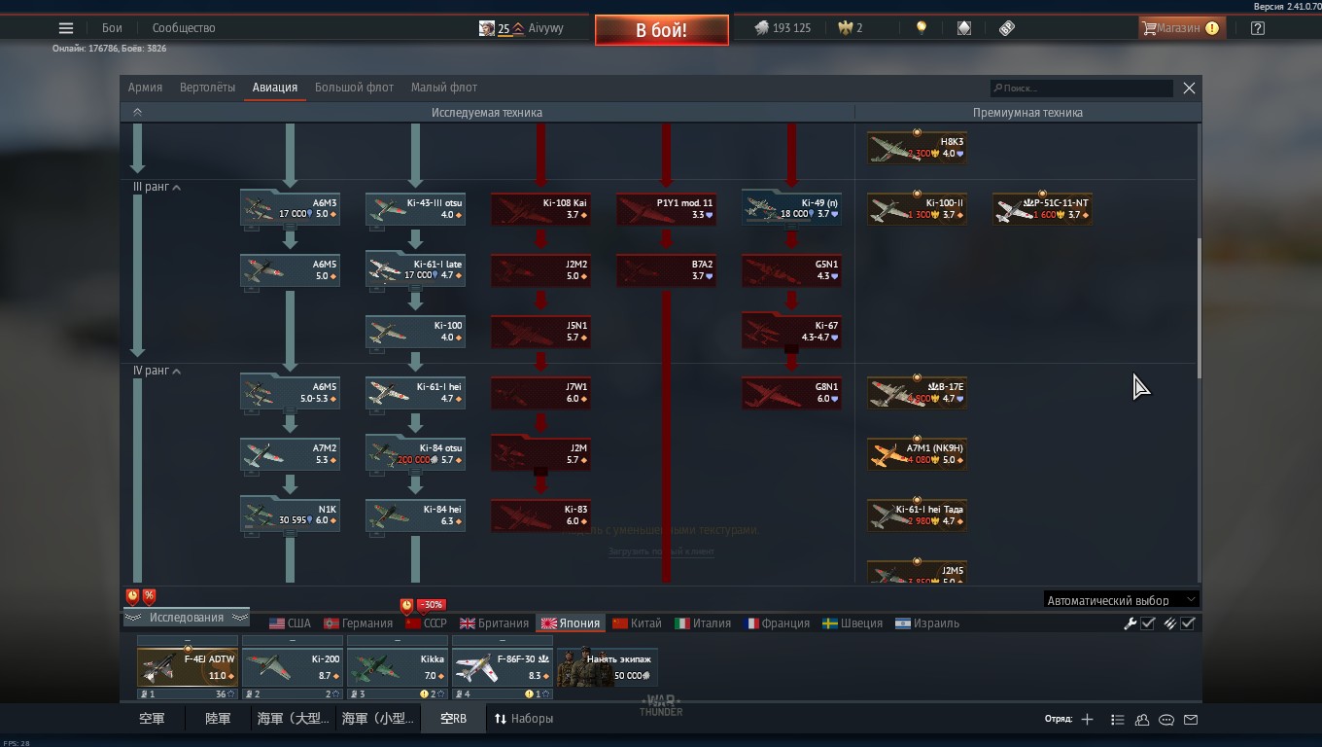Viewport: 1322px width, 747px height.
Task: Open the Магазин shop
Action: pos(1181,28)
